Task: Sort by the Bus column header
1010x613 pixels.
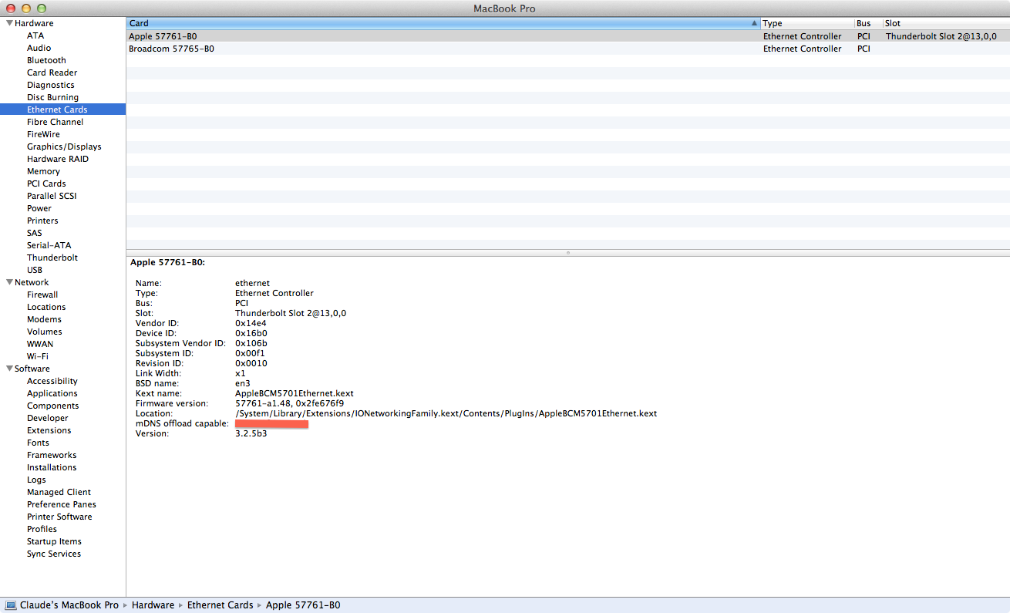Action: pos(868,23)
